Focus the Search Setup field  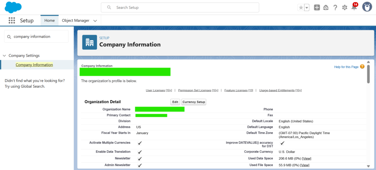coord(180,7)
